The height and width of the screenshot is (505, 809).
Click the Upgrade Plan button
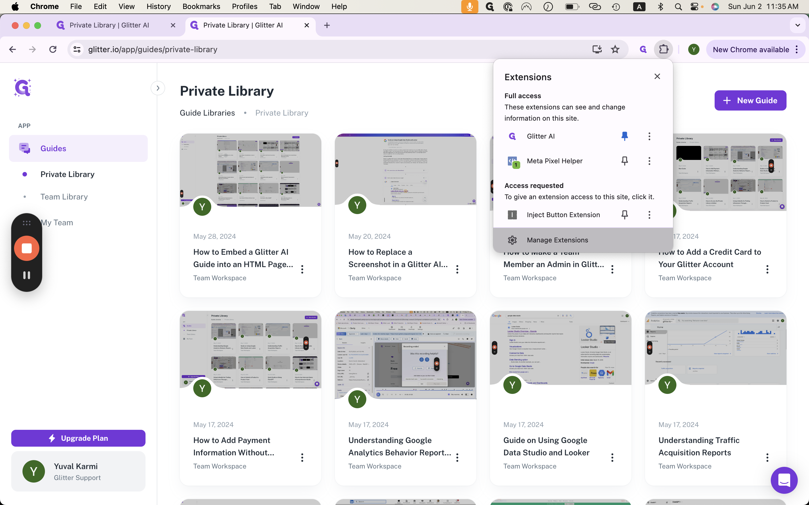pos(78,438)
